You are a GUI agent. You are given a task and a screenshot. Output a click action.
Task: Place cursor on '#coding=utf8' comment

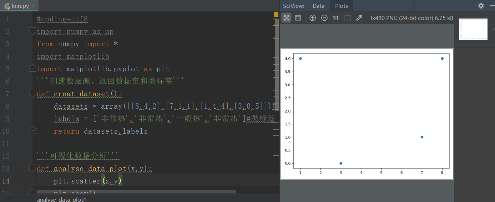click(x=62, y=19)
